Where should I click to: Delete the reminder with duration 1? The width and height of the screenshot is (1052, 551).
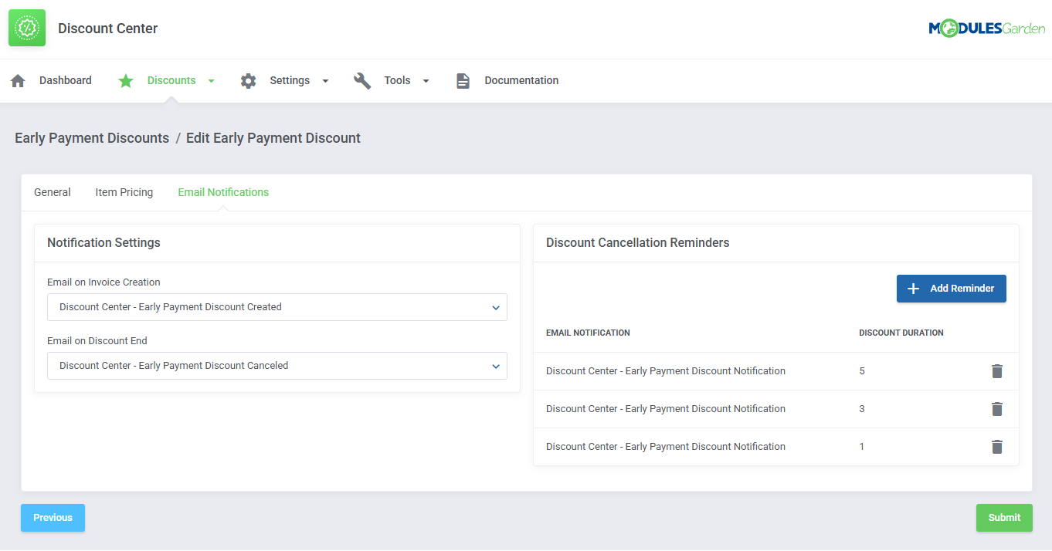point(997,447)
